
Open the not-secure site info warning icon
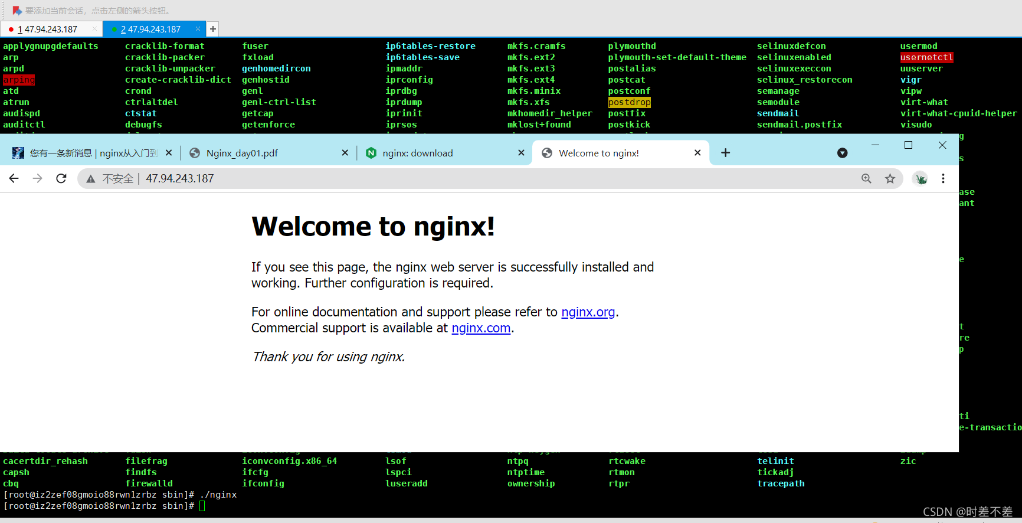coord(91,179)
